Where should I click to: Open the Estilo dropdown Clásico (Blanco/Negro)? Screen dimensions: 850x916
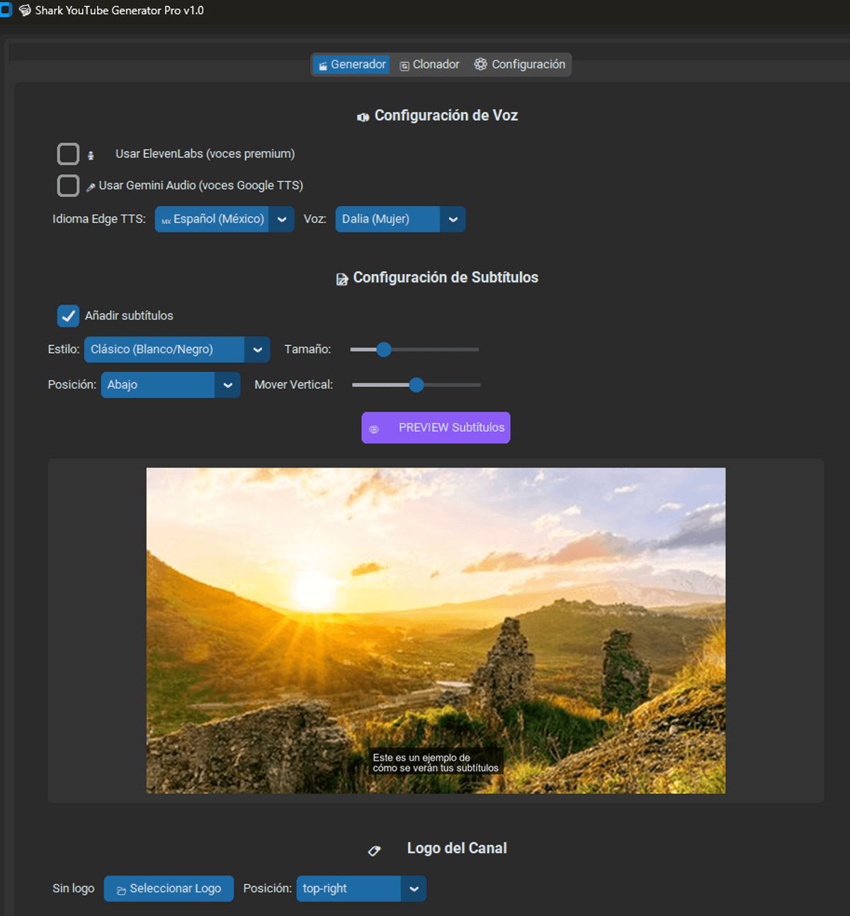point(176,350)
